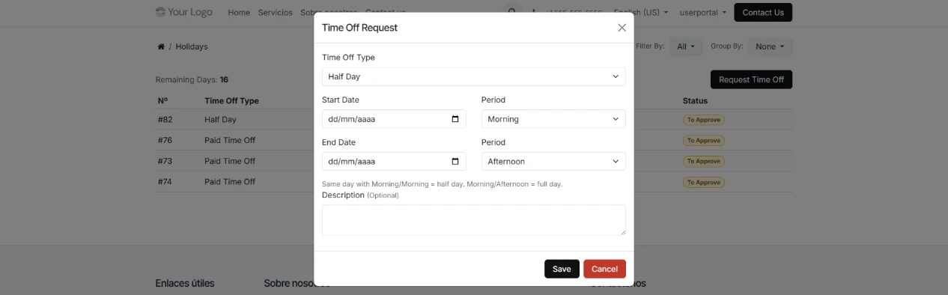Select request number #74
The image size is (948, 295).
point(165,182)
